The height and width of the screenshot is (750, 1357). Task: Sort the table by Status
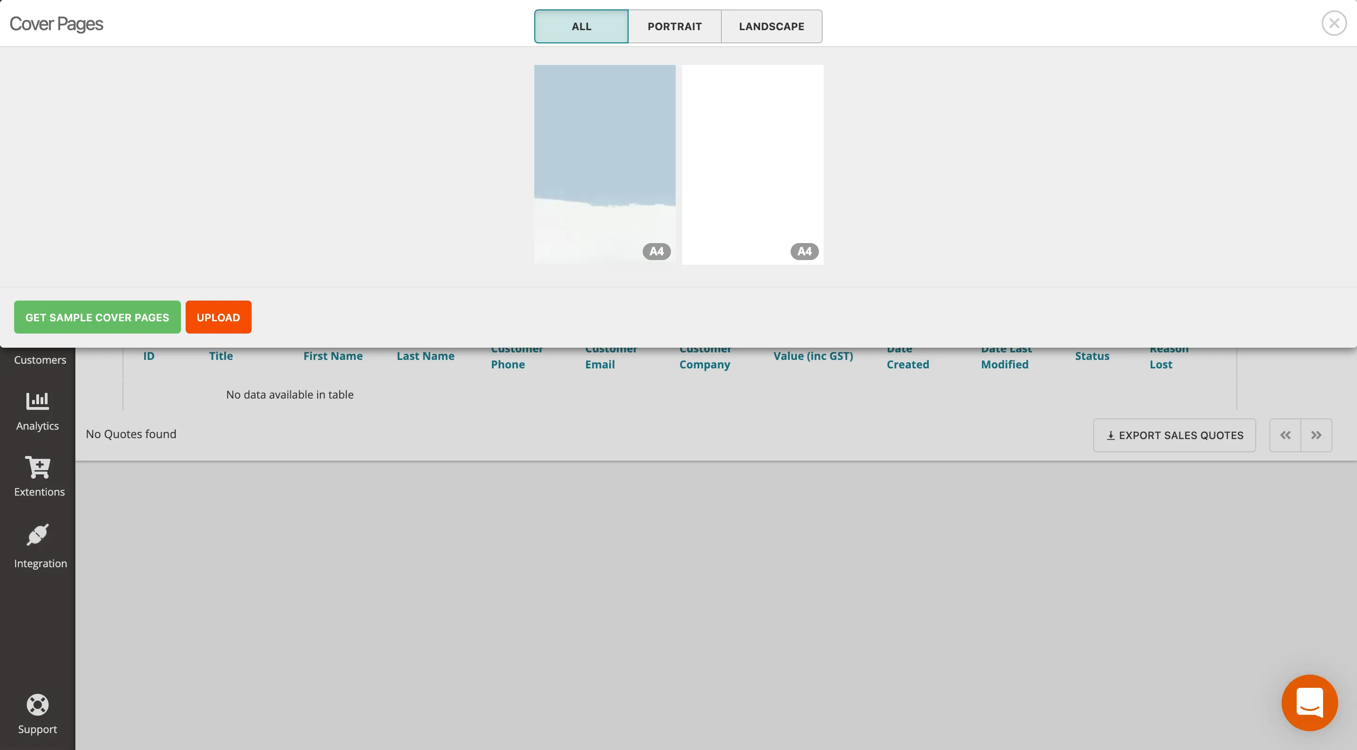point(1092,356)
